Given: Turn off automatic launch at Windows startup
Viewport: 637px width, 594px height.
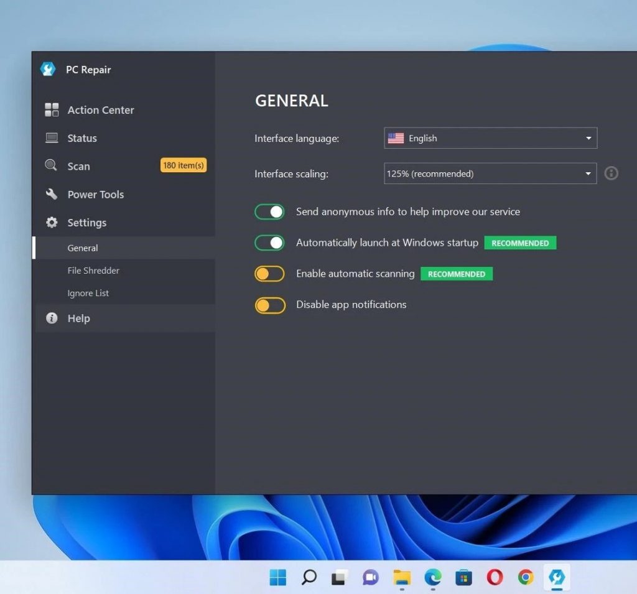Looking at the screenshot, I should click(269, 243).
